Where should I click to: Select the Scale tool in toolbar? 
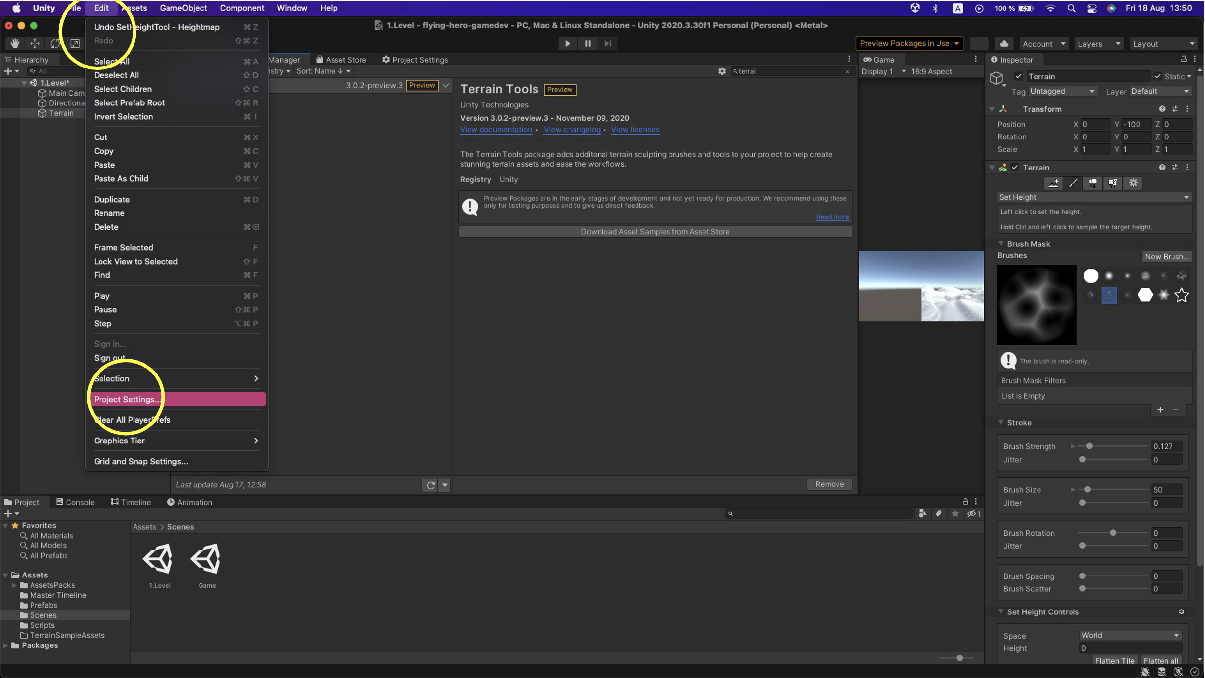[75, 43]
